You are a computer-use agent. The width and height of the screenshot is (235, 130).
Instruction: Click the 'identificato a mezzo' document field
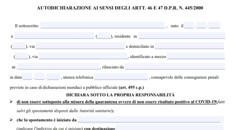click(x=196, y=56)
